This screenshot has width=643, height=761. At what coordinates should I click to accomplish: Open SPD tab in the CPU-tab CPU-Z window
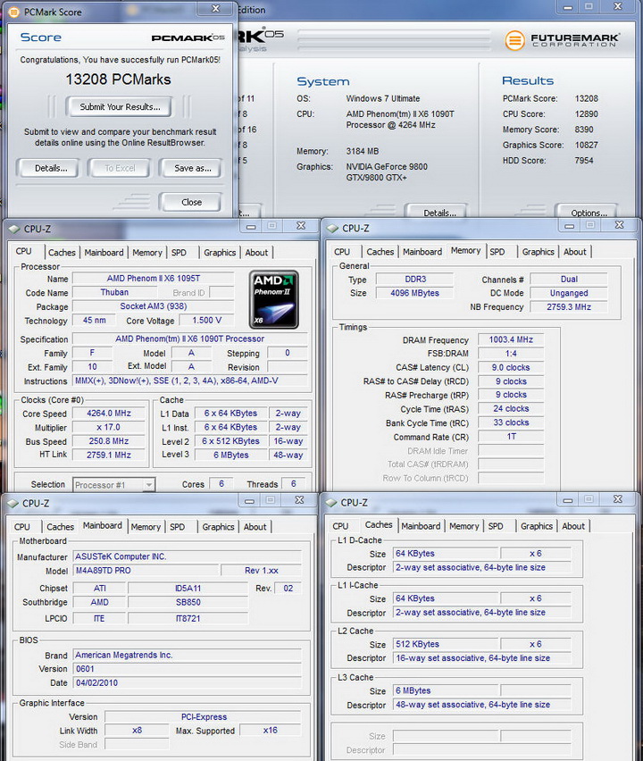point(179,253)
